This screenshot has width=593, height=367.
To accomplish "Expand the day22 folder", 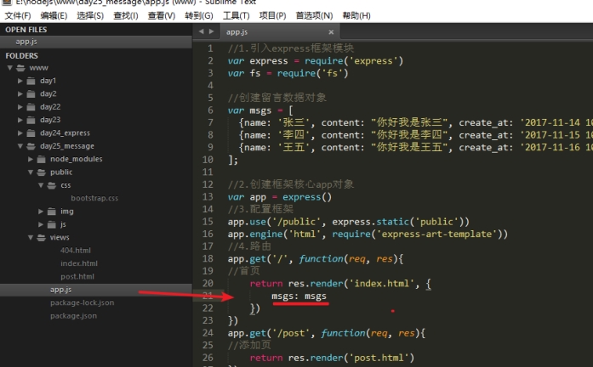I will (20, 107).
